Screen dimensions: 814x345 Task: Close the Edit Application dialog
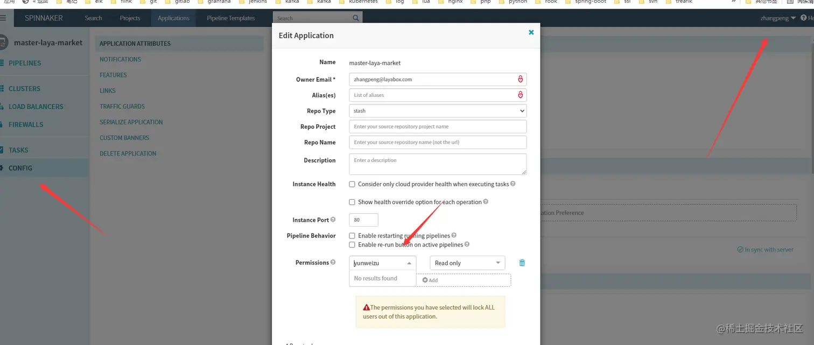point(531,32)
